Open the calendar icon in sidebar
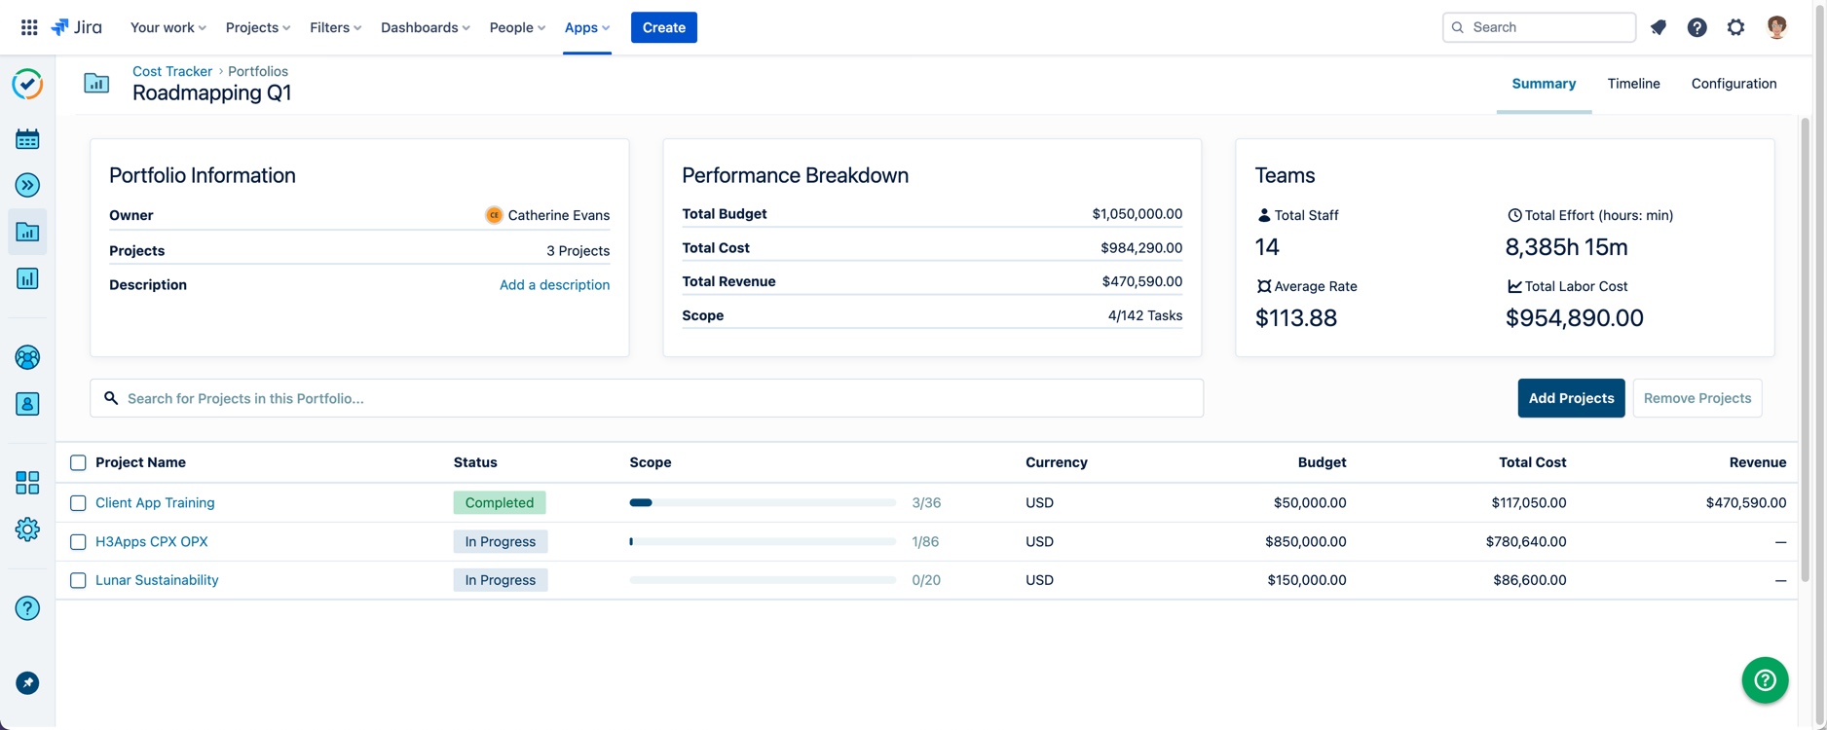1827x730 pixels. click(x=27, y=139)
